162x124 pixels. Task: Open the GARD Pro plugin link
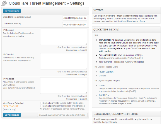pos(104,95)
